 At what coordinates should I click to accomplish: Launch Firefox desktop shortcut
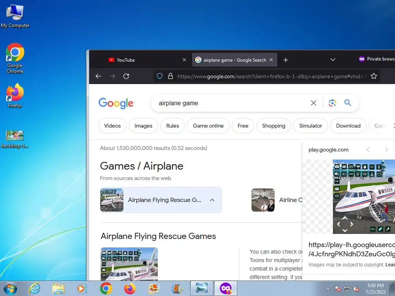(x=15, y=96)
